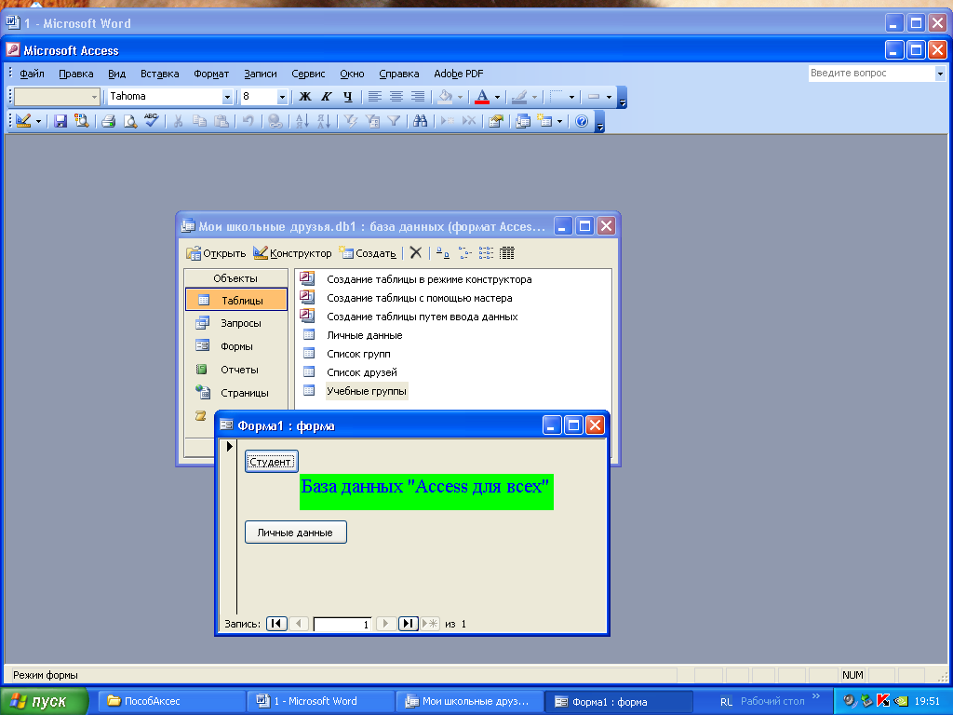
Task: Open the Tahoma font name dropdown
Action: (x=227, y=97)
